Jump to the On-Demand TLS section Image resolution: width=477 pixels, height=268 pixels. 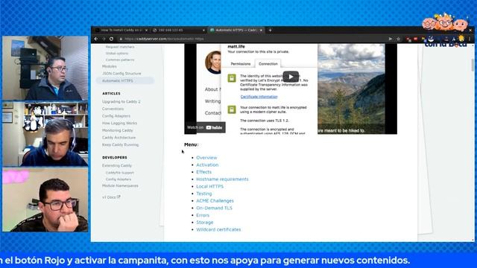214,208
